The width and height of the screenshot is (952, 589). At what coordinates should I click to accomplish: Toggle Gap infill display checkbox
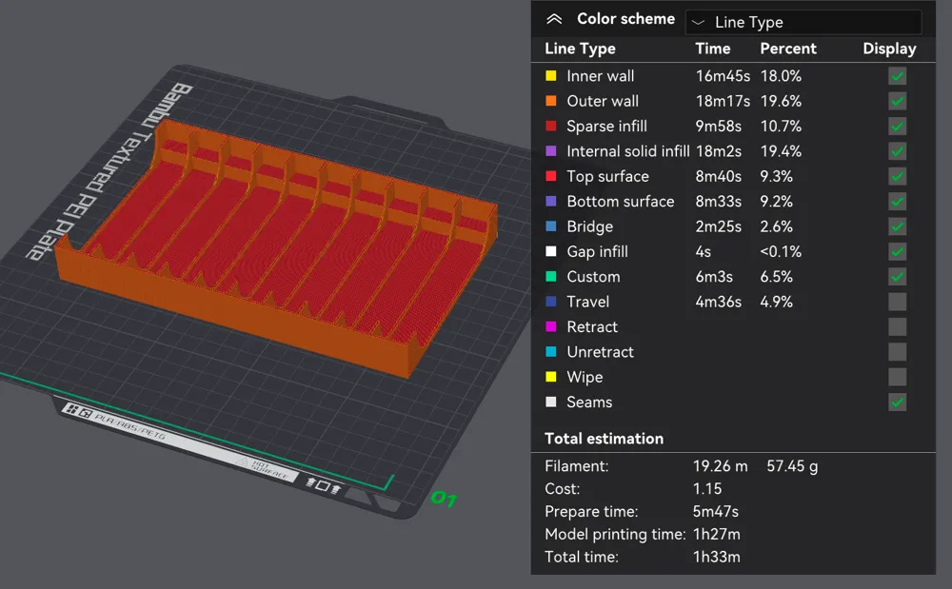click(x=898, y=252)
